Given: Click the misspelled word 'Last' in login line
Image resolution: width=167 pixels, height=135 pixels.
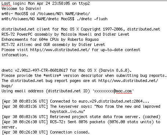Looking at the screenshot, I should [x=6, y=4].
